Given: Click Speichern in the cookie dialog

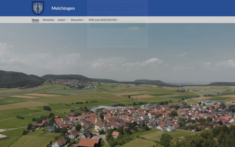Looking at the screenshot, I should 117,33.
